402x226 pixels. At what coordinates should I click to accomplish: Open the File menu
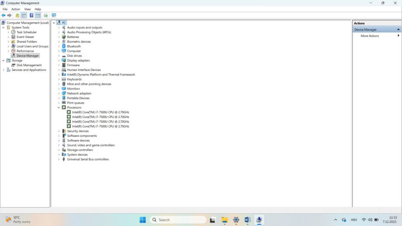tap(5, 9)
